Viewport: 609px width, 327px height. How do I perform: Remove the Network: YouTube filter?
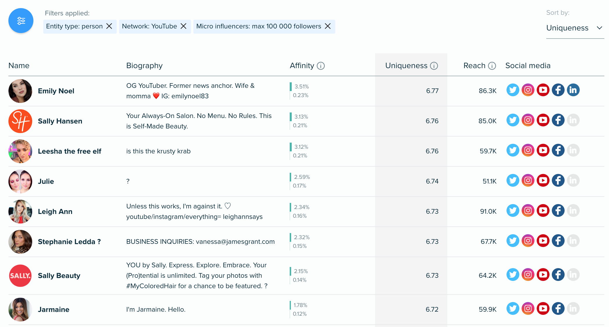click(183, 26)
